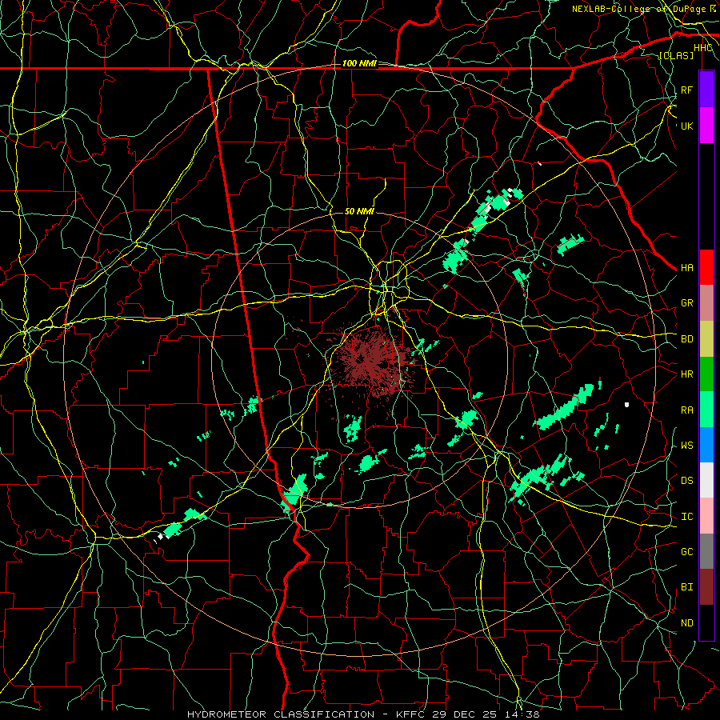
Task: Click the NEXLAB-College of DuPage credit text
Action: (643, 9)
